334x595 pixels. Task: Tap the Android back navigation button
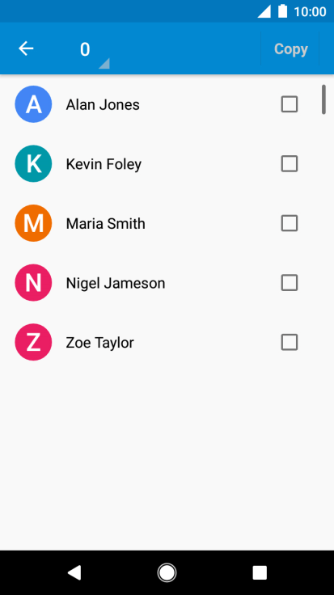click(x=74, y=572)
